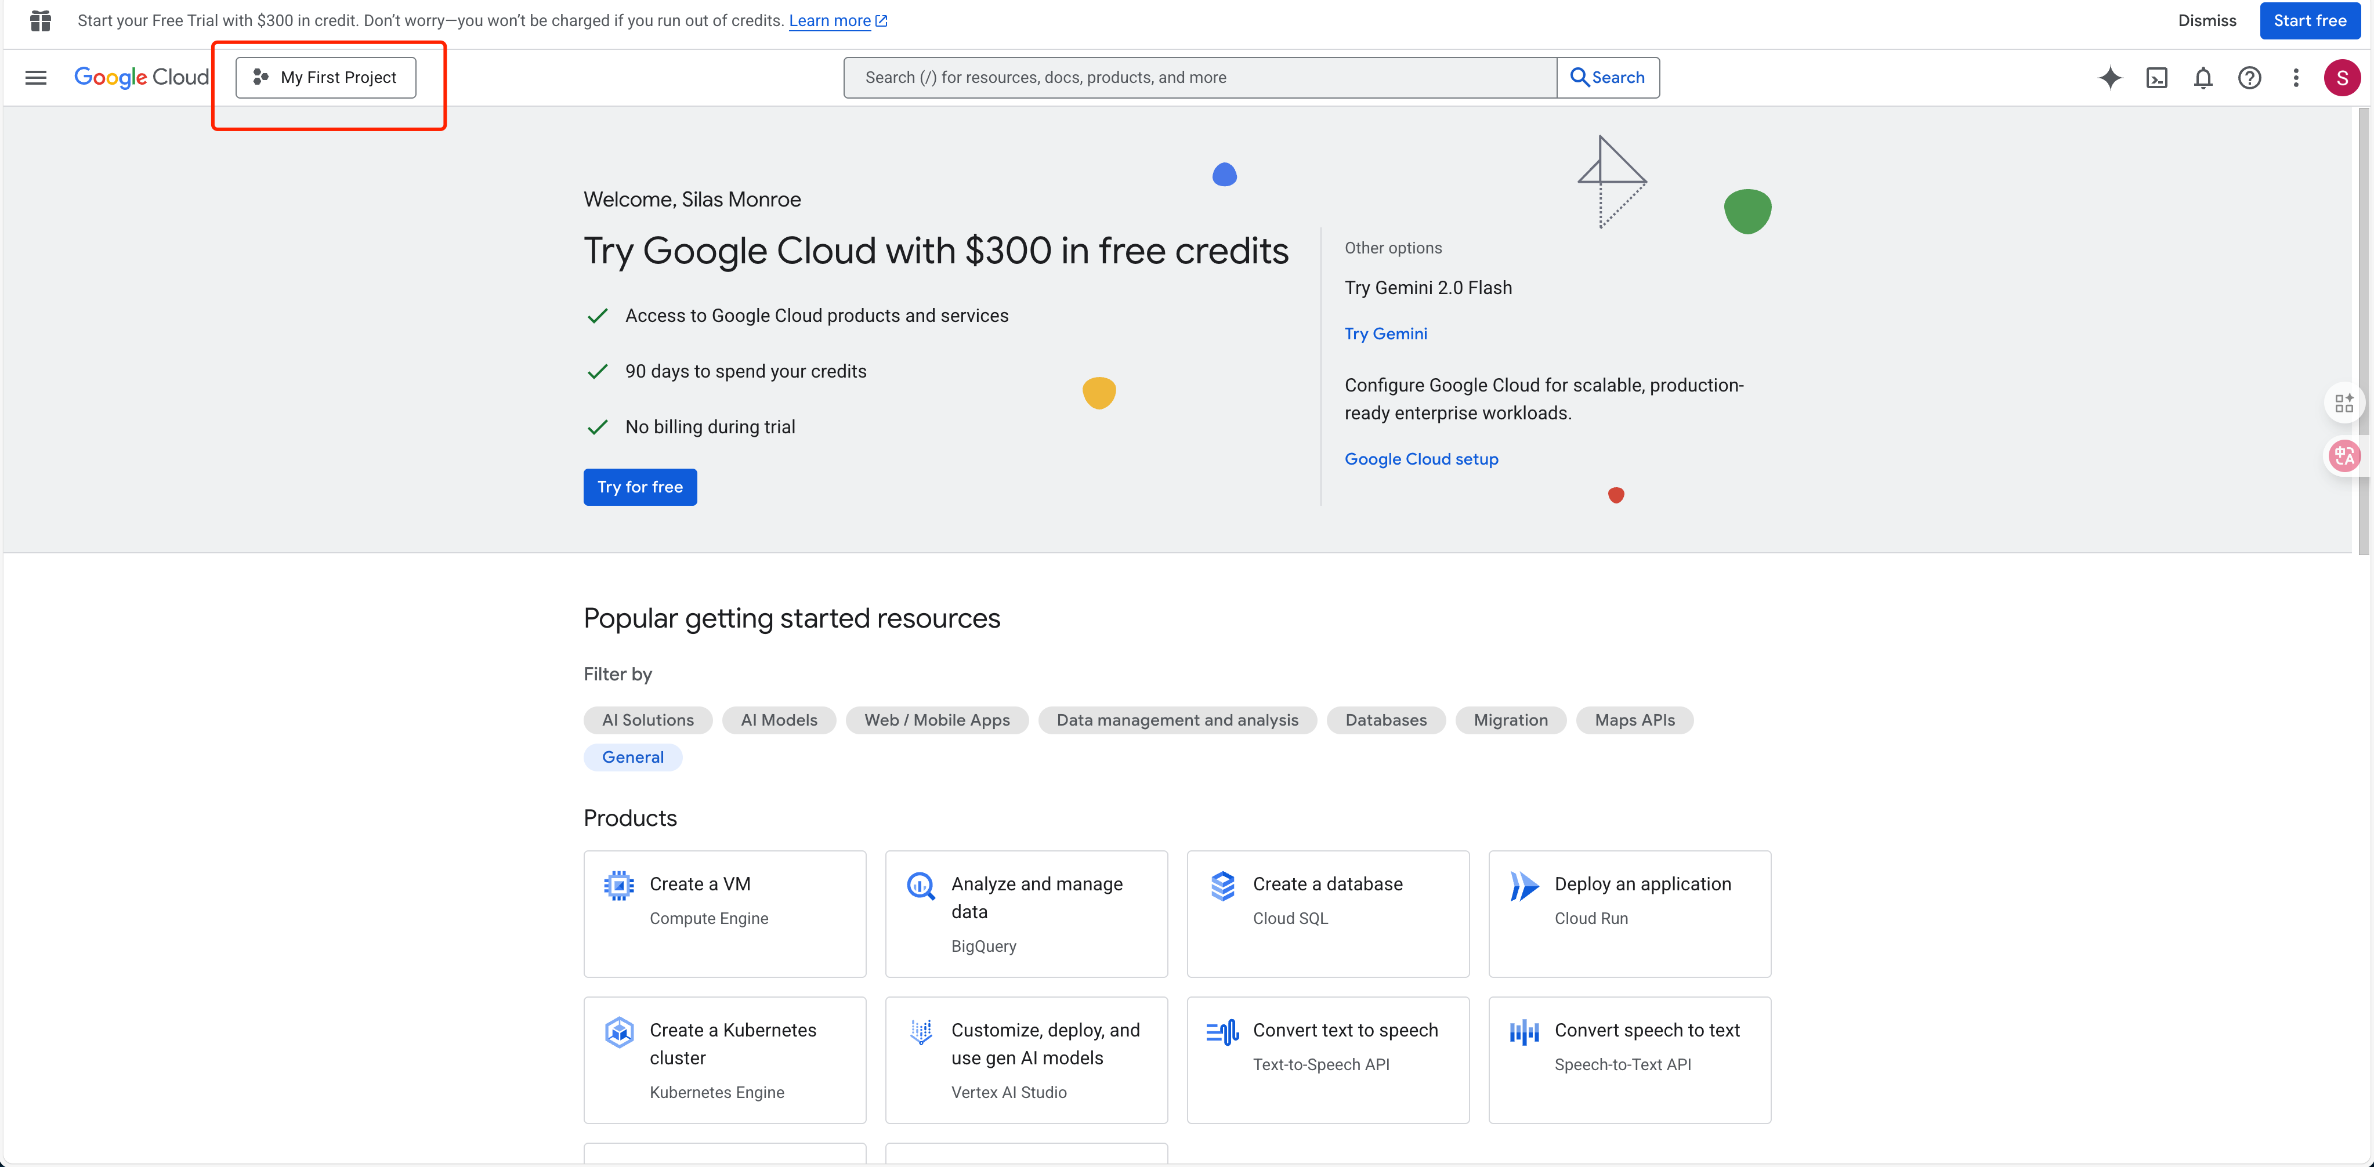Click the gift icon in the banner
This screenshot has width=2374, height=1167.
tap(39, 20)
